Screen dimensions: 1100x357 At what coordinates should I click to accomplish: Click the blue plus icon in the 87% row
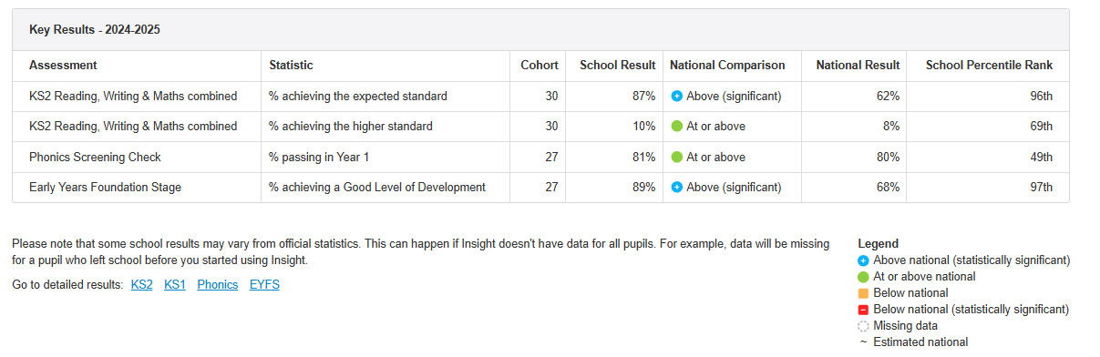(677, 96)
